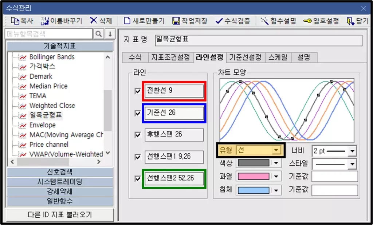Screen dimensions: 373x225
Task: Click the 기준선 26 line name field
Action: pos(174,113)
